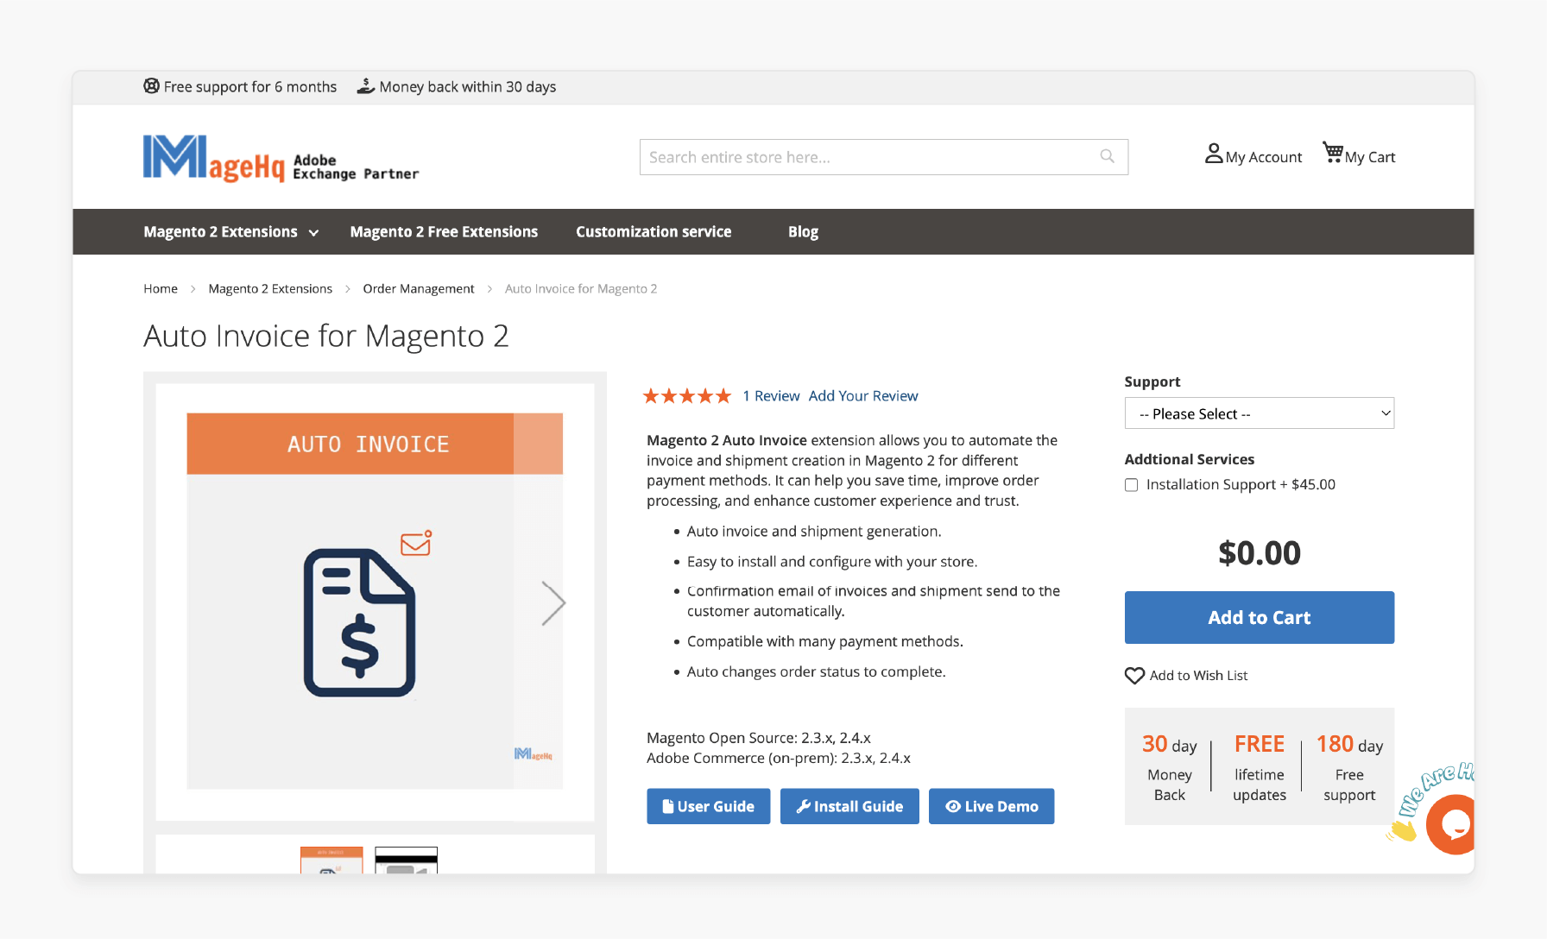Screen dimensions: 1547x939
Task: Click 'Auto changes order status to complete' bullet
Action: coord(817,671)
